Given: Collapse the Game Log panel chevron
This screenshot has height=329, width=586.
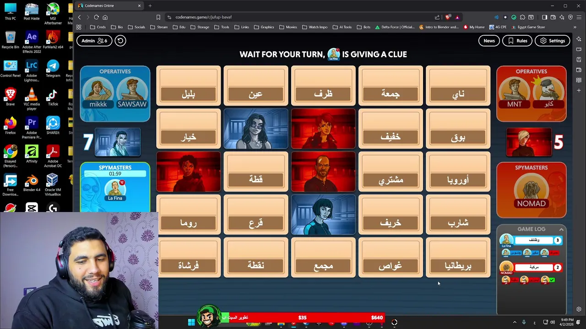Looking at the screenshot, I should (x=561, y=229).
